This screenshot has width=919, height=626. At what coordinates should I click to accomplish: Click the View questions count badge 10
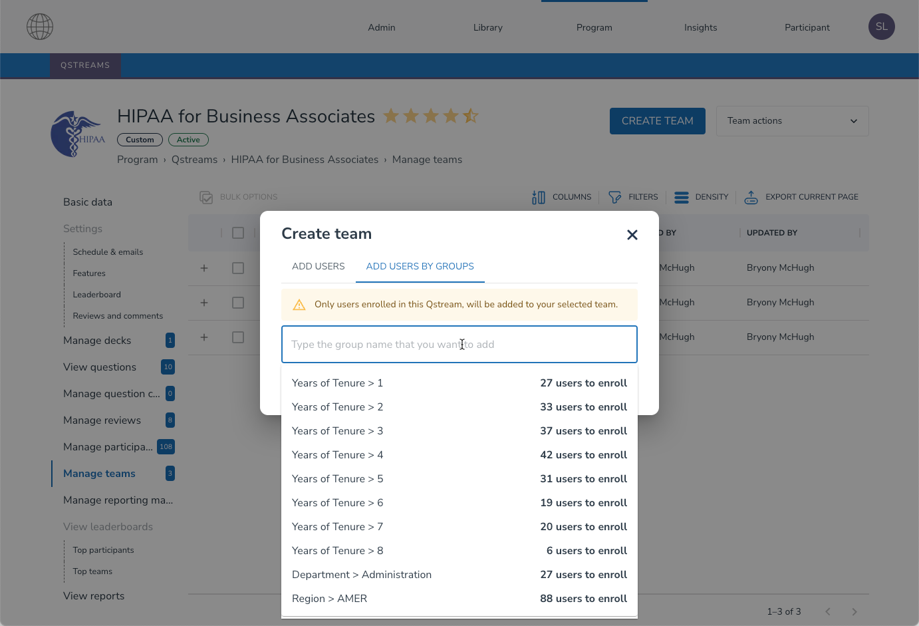click(x=168, y=367)
